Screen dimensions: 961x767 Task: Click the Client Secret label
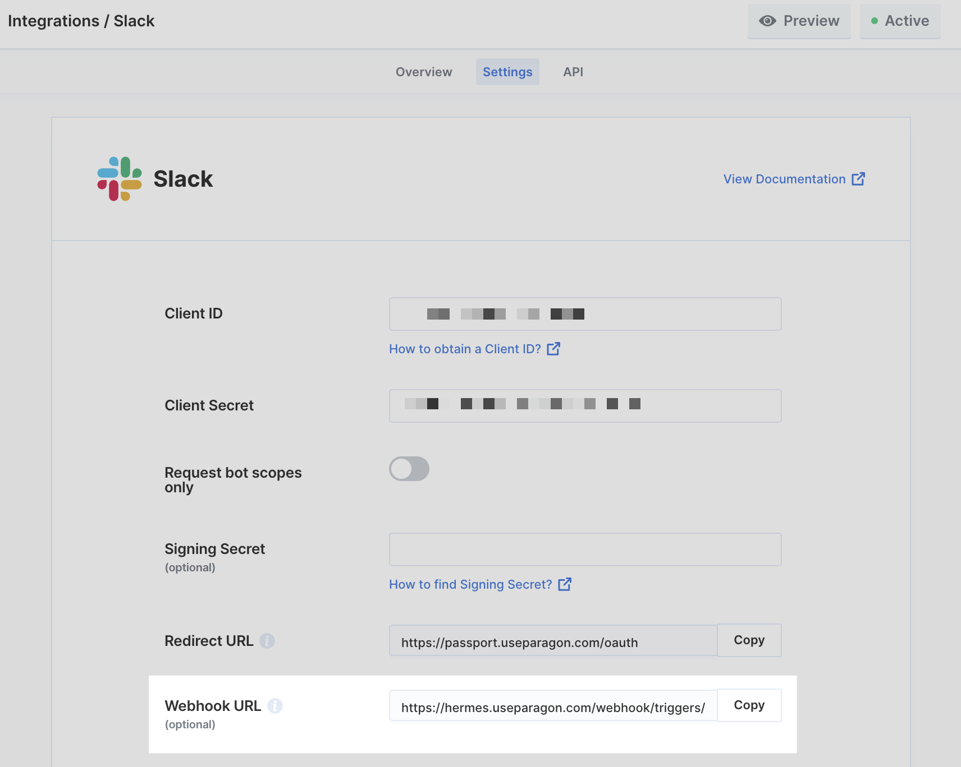pos(209,405)
